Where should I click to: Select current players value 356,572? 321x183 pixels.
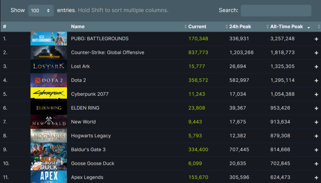click(198, 80)
